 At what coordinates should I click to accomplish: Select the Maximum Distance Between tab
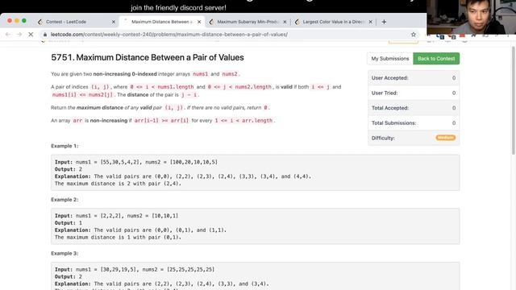click(x=161, y=22)
